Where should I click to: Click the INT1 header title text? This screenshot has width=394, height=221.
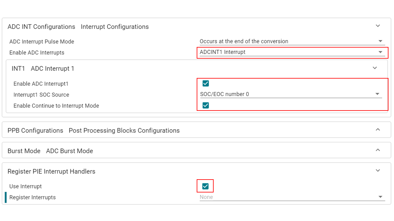point(18,68)
